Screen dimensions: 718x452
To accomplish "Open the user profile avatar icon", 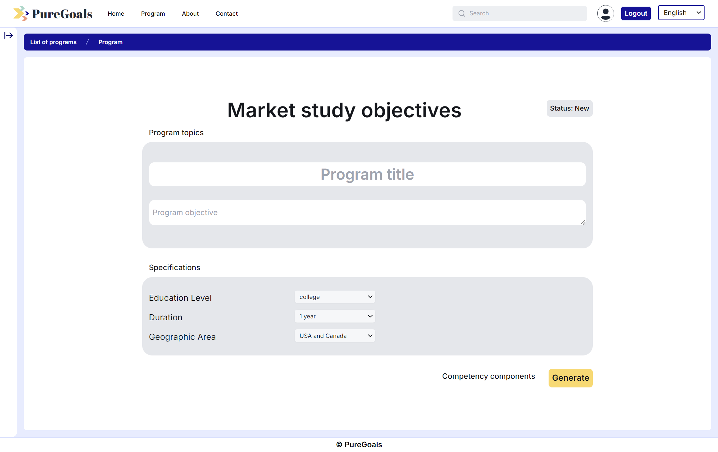I will tap(605, 13).
